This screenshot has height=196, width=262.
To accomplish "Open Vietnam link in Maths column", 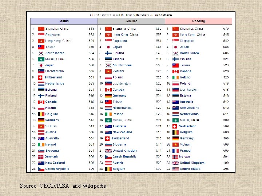I will (51, 126).
